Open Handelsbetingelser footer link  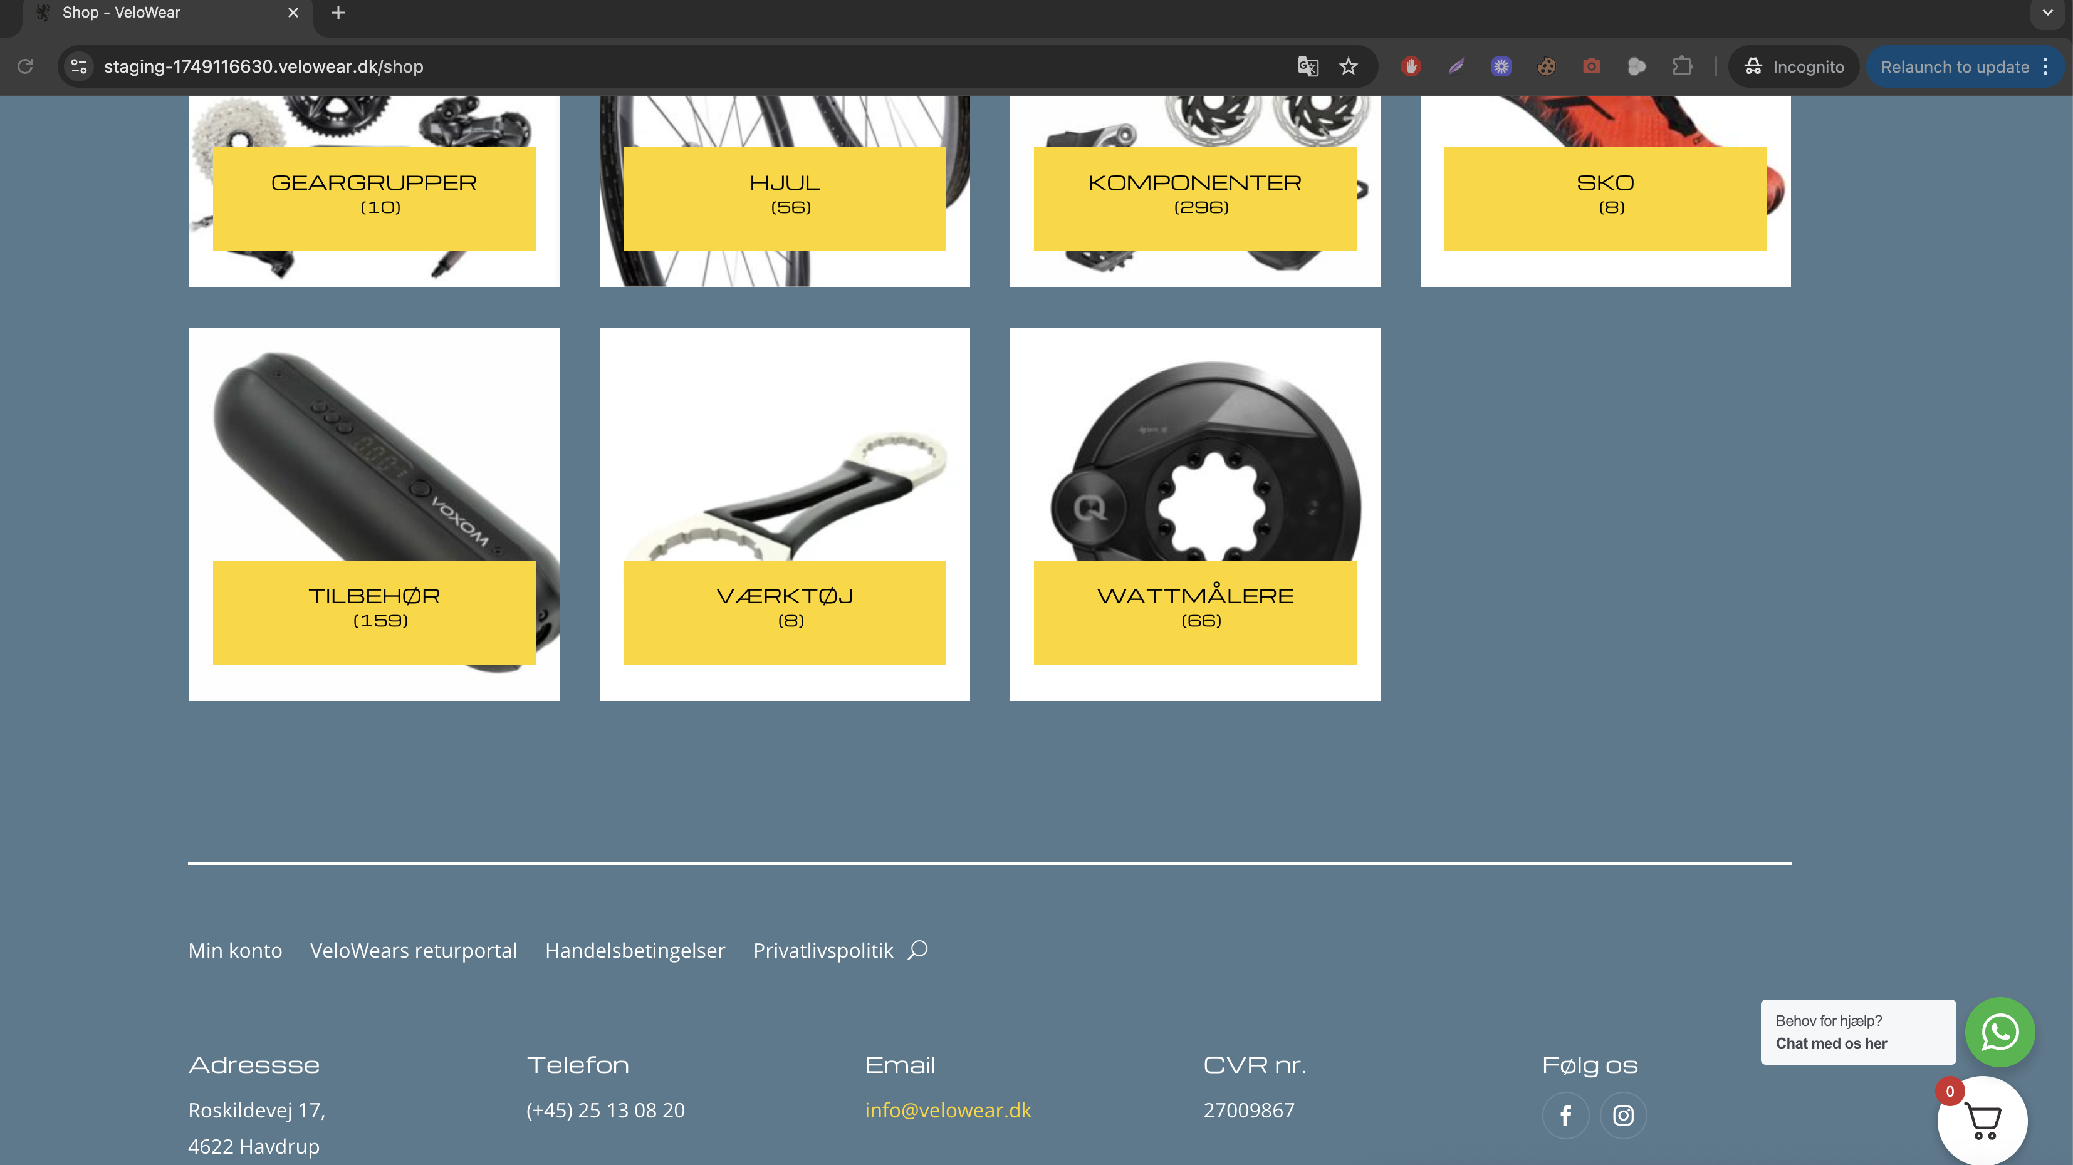pyautogui.click(x=635, y=950)
